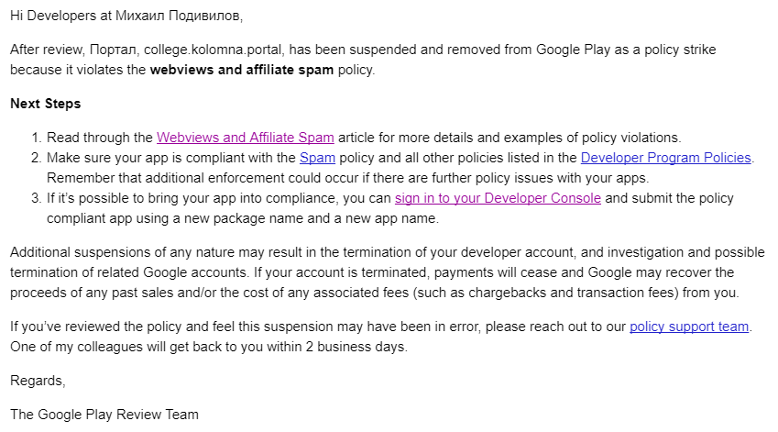Click the Hi Developers greeting line
Screen dimensions: 778x432
[x=126, y=16]
